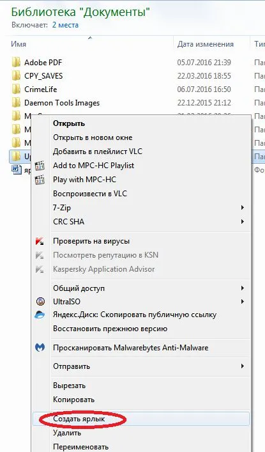This screenshot has width=265, height=452.
Task: Click the Malwarebytes logo icon
Action: [x=40, y=347]
